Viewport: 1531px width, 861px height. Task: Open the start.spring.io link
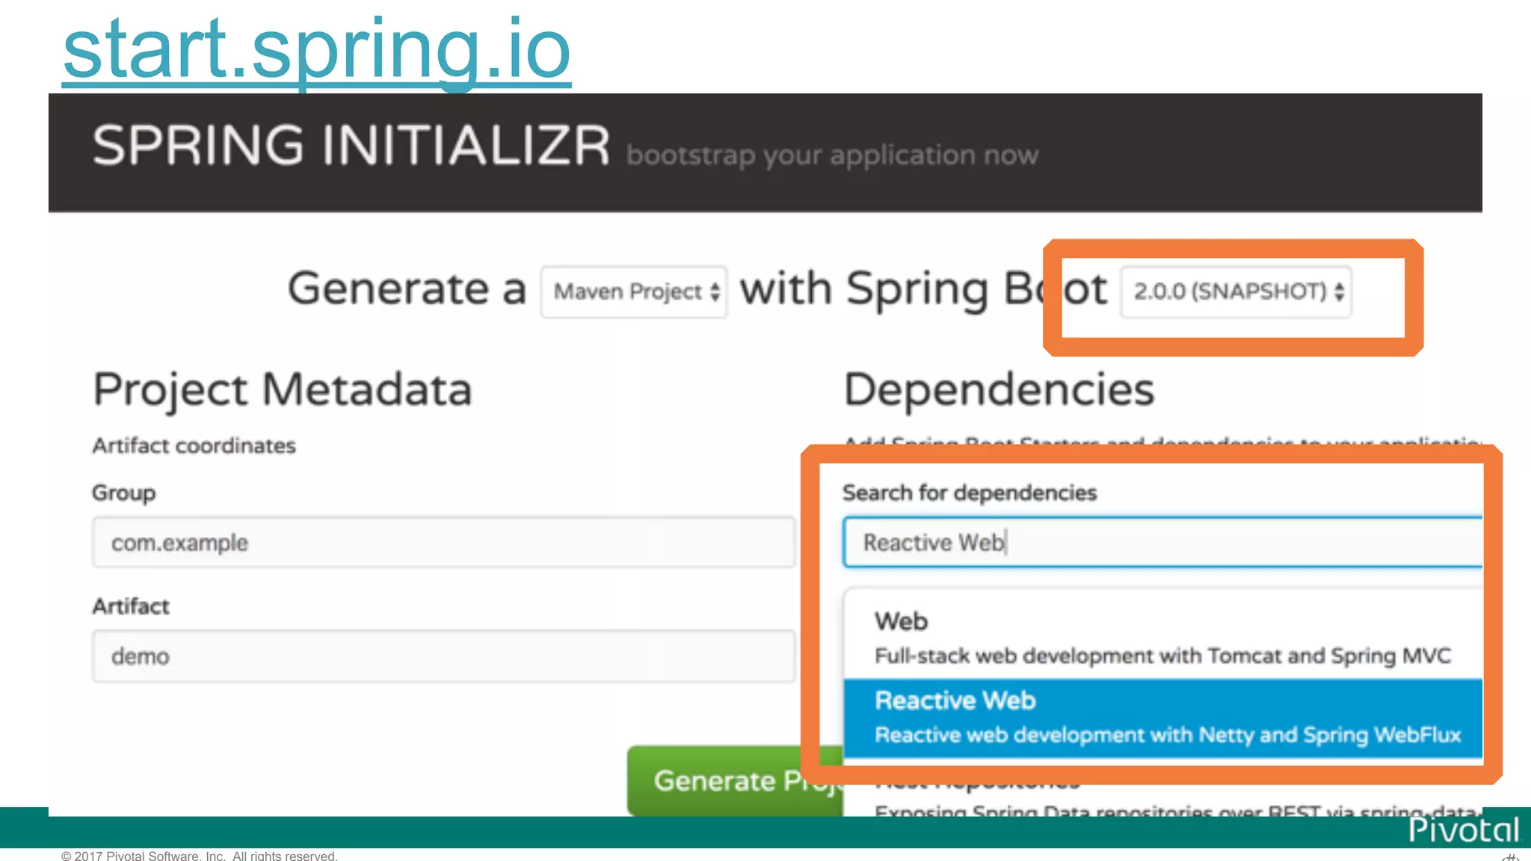(x=317, y=49)
